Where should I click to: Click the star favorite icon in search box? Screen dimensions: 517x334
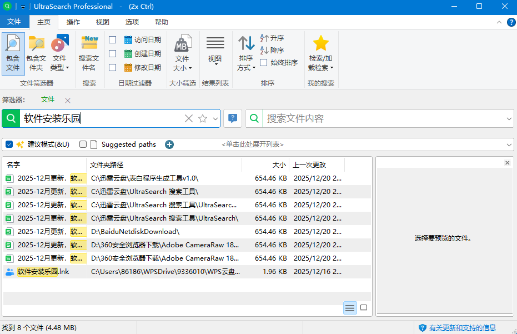pyautogui.click(x=203, y=118)
